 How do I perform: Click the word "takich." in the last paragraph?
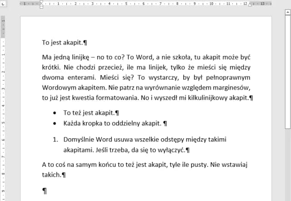tap(51, 174)
